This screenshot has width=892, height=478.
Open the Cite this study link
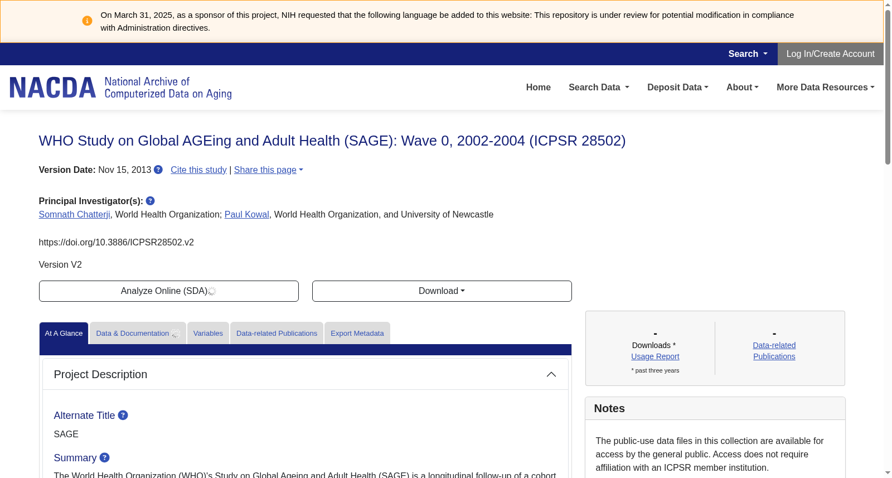tap(198, 170)
